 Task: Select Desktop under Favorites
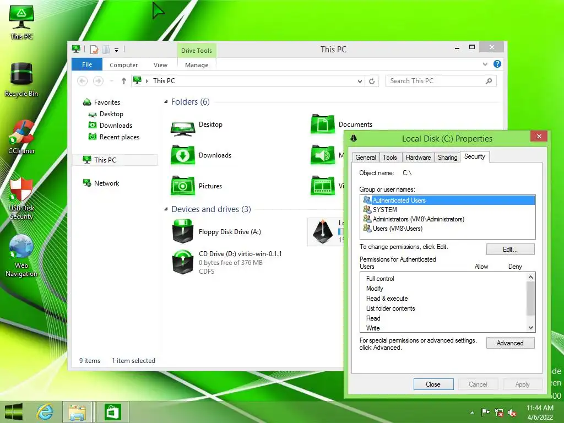tap(106, 114)
